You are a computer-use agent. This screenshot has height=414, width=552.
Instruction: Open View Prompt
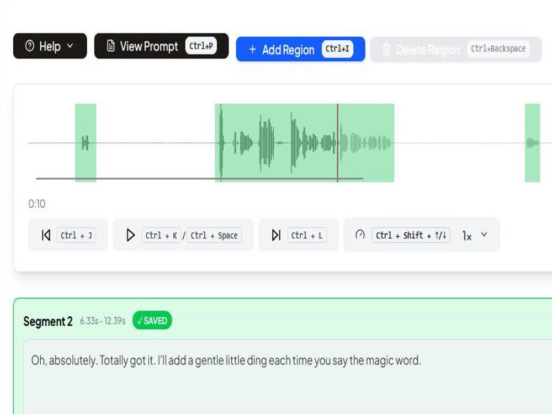click(x=161, y=46)
